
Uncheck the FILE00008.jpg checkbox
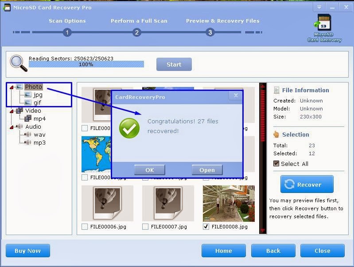[x=206, y=227]
